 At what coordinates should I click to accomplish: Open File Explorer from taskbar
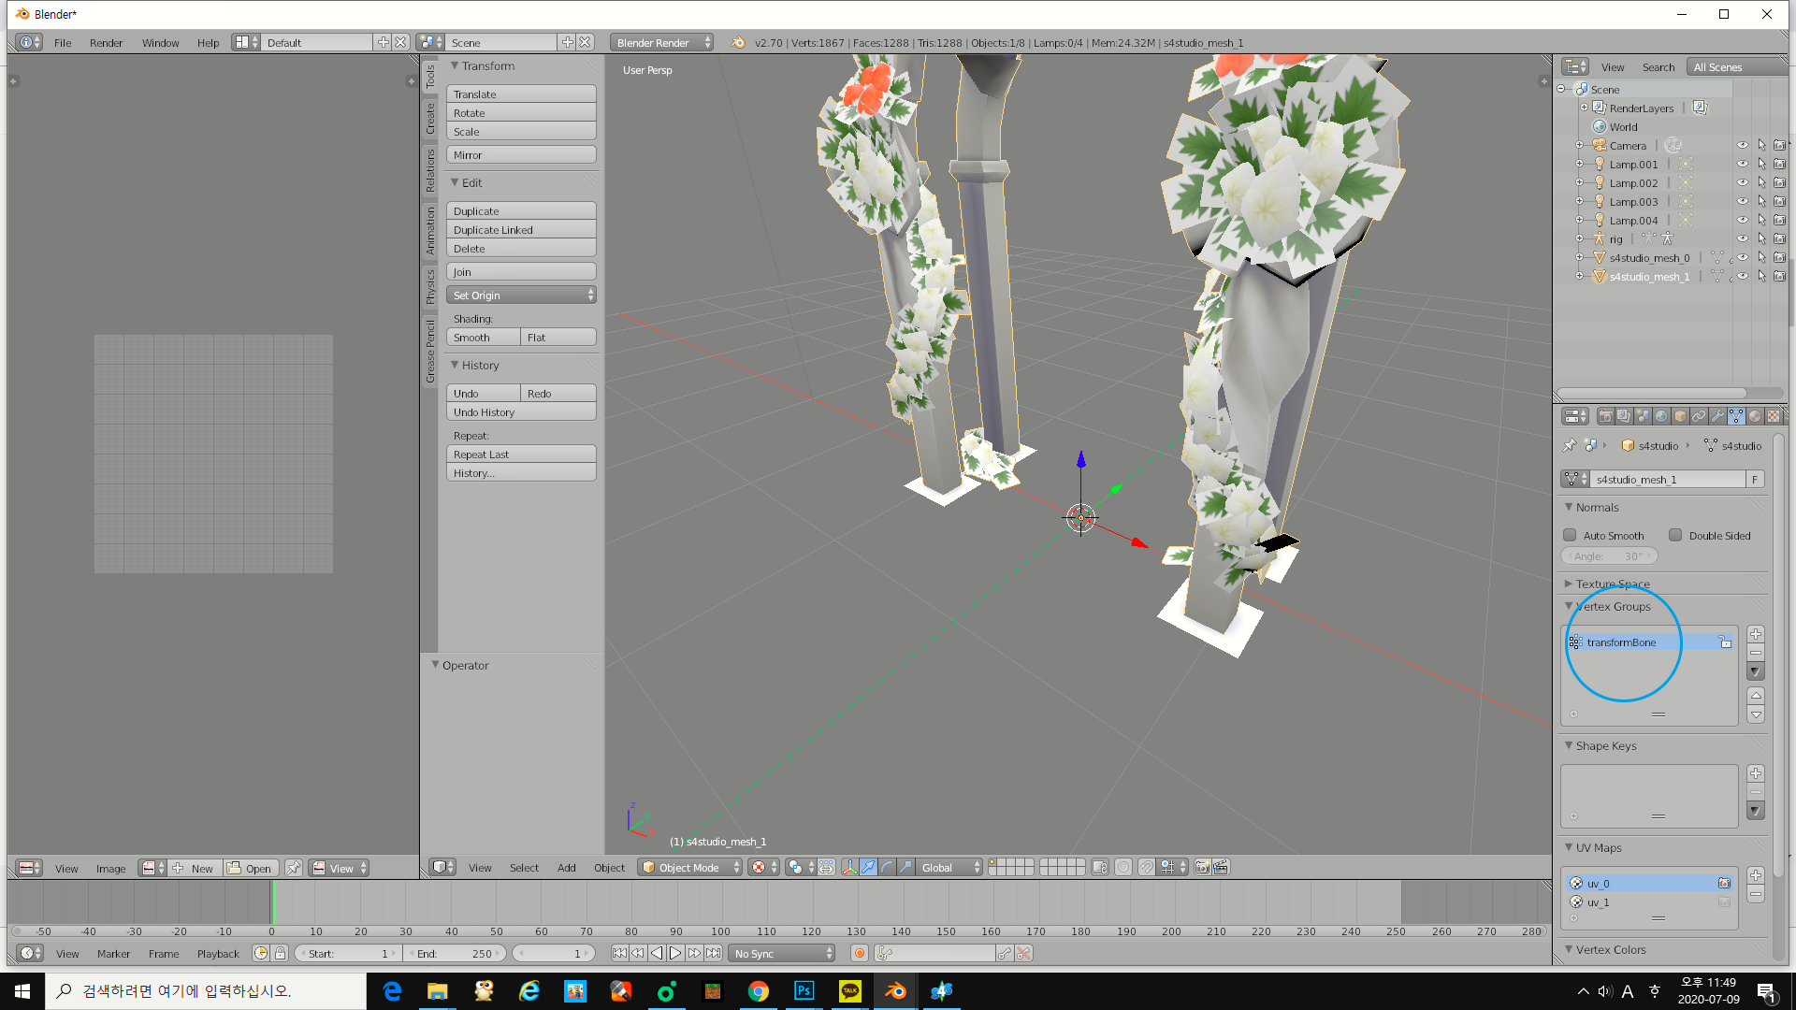[x=437, y=991]
